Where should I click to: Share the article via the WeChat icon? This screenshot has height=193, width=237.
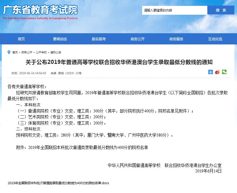[x=224, y=72]
